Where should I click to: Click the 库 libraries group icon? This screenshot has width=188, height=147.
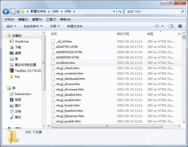click(x=9, y=88)
